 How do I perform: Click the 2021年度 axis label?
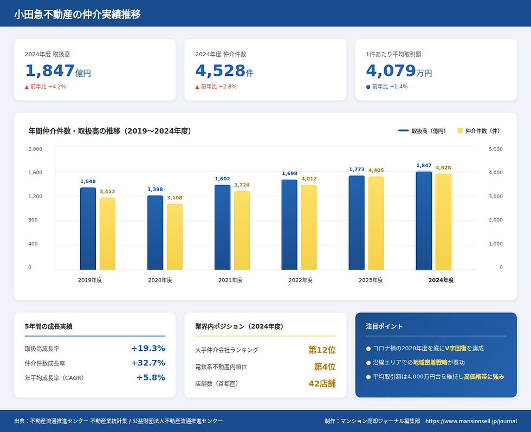[x=230, y=280]
